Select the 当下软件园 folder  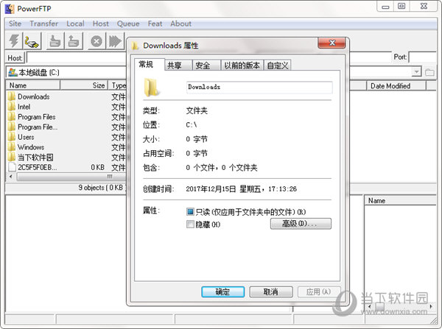(35, 158)
